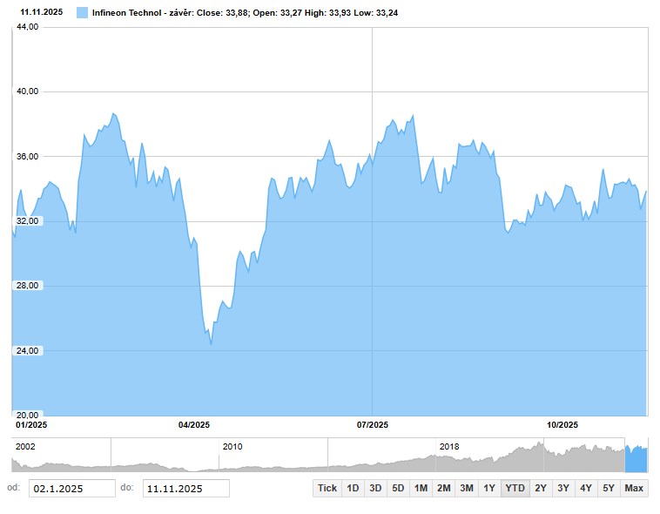Screen dimensions: 660x514
Task: Display the 1Y chart range
Action: click(489, 488)
